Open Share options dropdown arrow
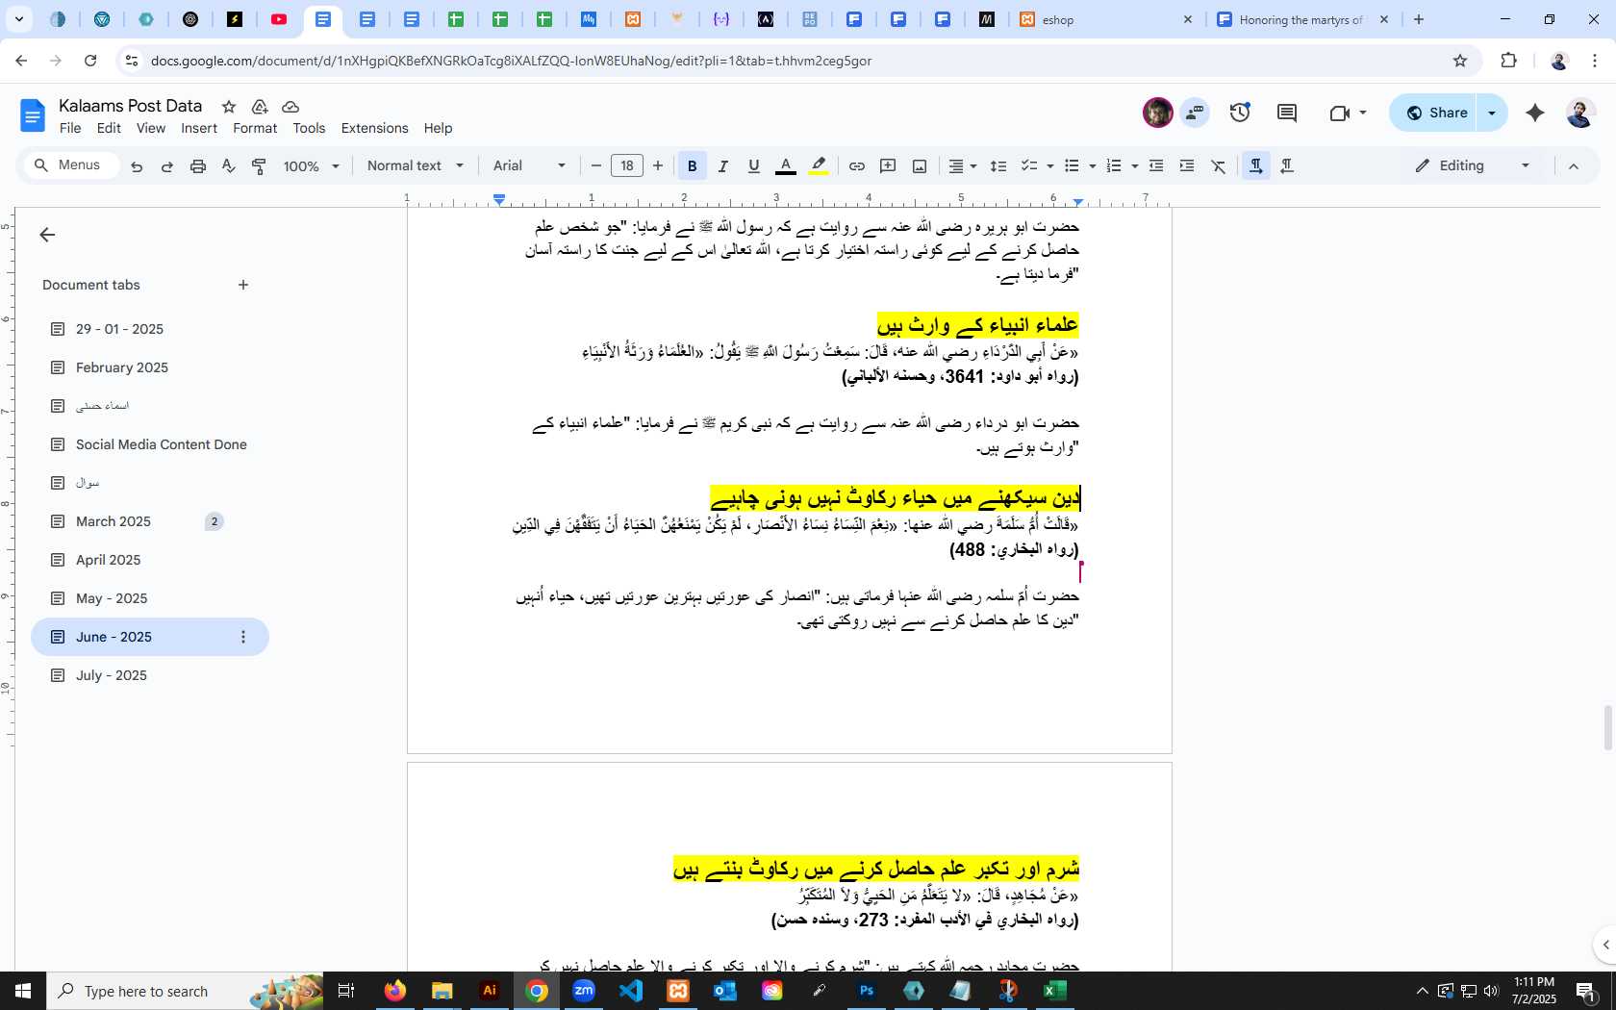This screenshot has width=1616, height=1010. 1492,113
